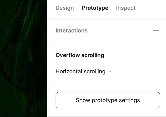This screenshot has width=166, height=117.
Task: Select the Prototype tab
Action: click(x=95, y=8)
